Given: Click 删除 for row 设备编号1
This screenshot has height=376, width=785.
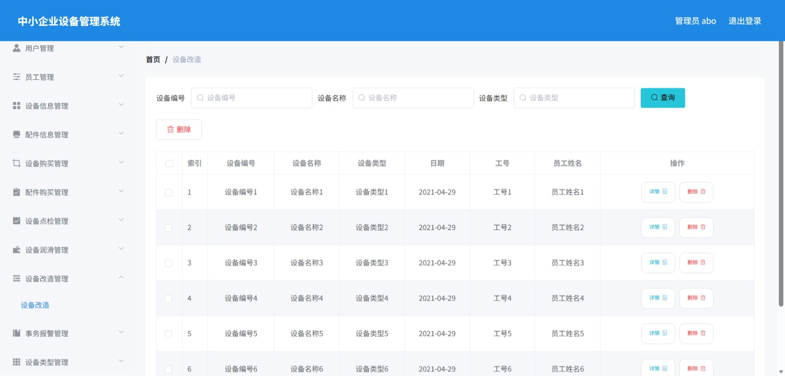Looking at the screenshot, I should click(x=696, y=192).
